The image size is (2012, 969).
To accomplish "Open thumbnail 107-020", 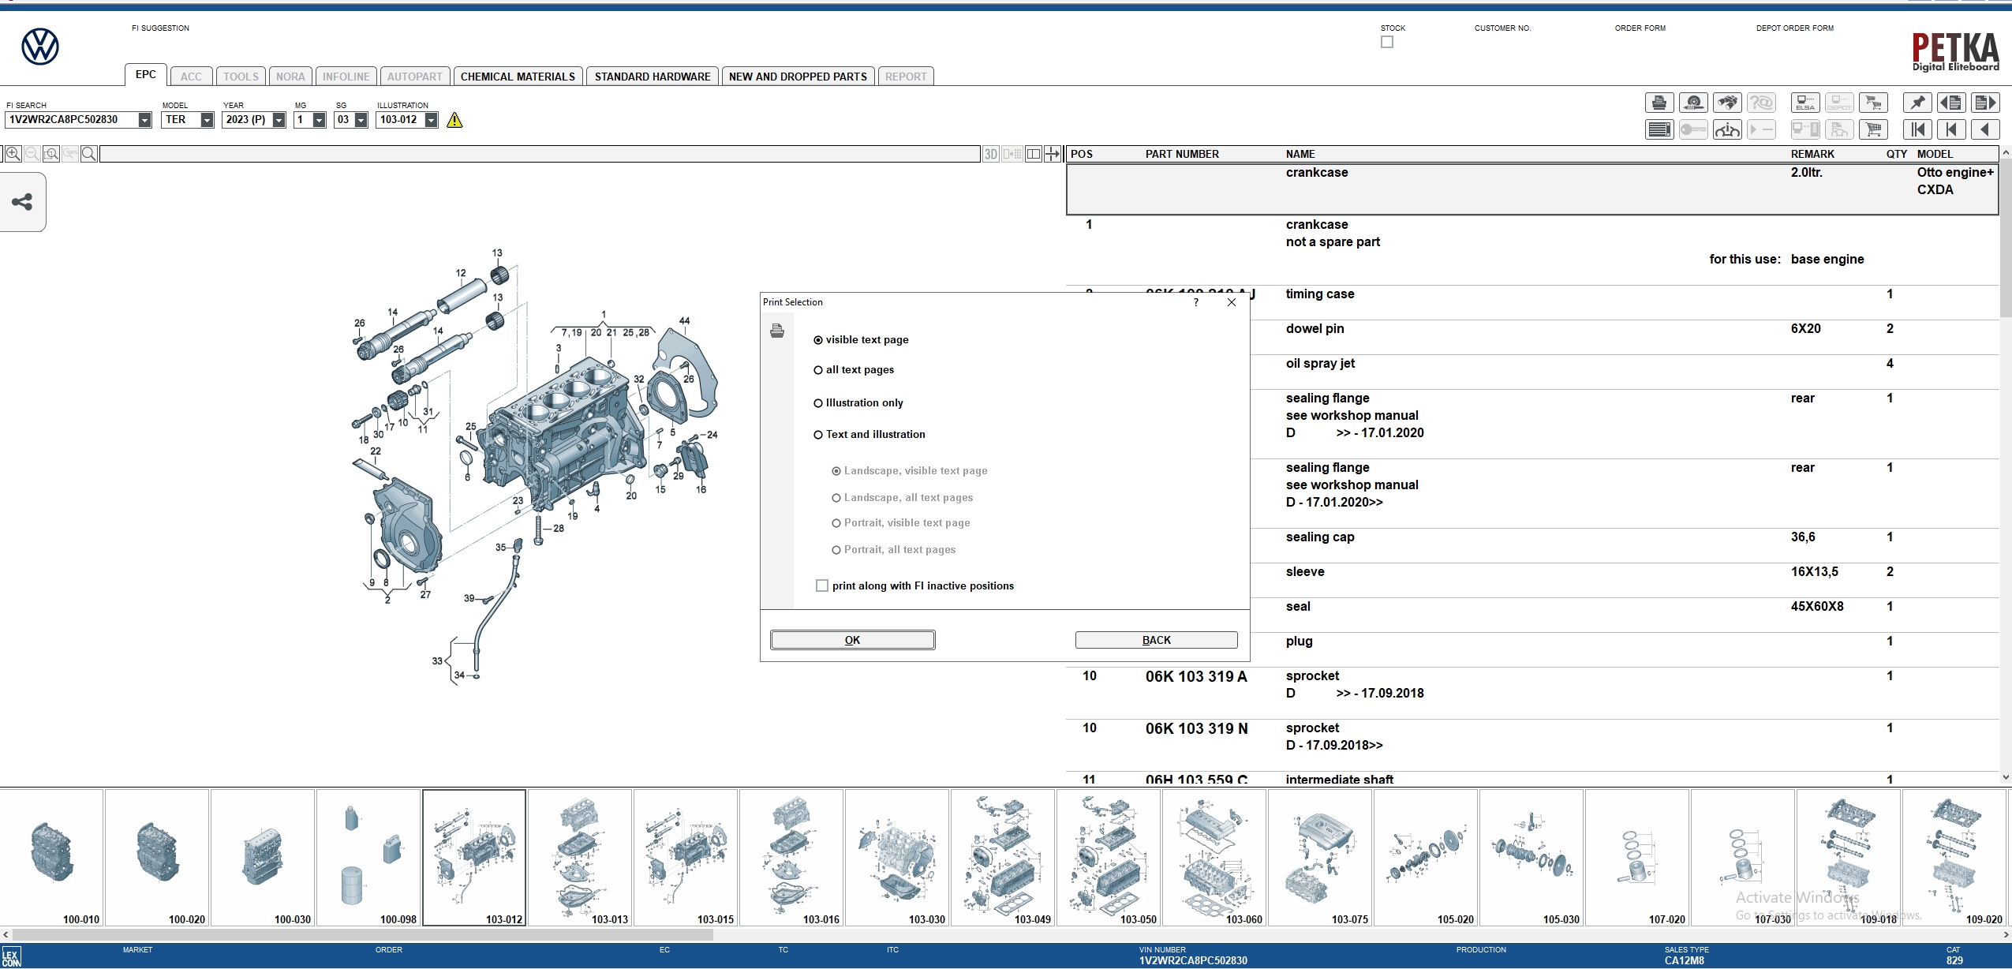I will [1637, 858].
